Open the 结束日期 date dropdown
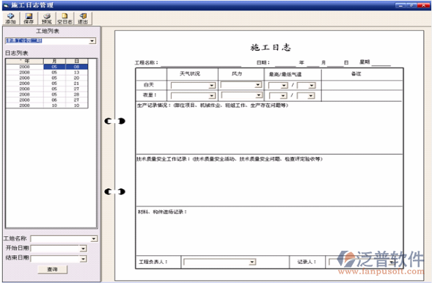This screenshot has width=432, height=283. (x=83, y=259)
